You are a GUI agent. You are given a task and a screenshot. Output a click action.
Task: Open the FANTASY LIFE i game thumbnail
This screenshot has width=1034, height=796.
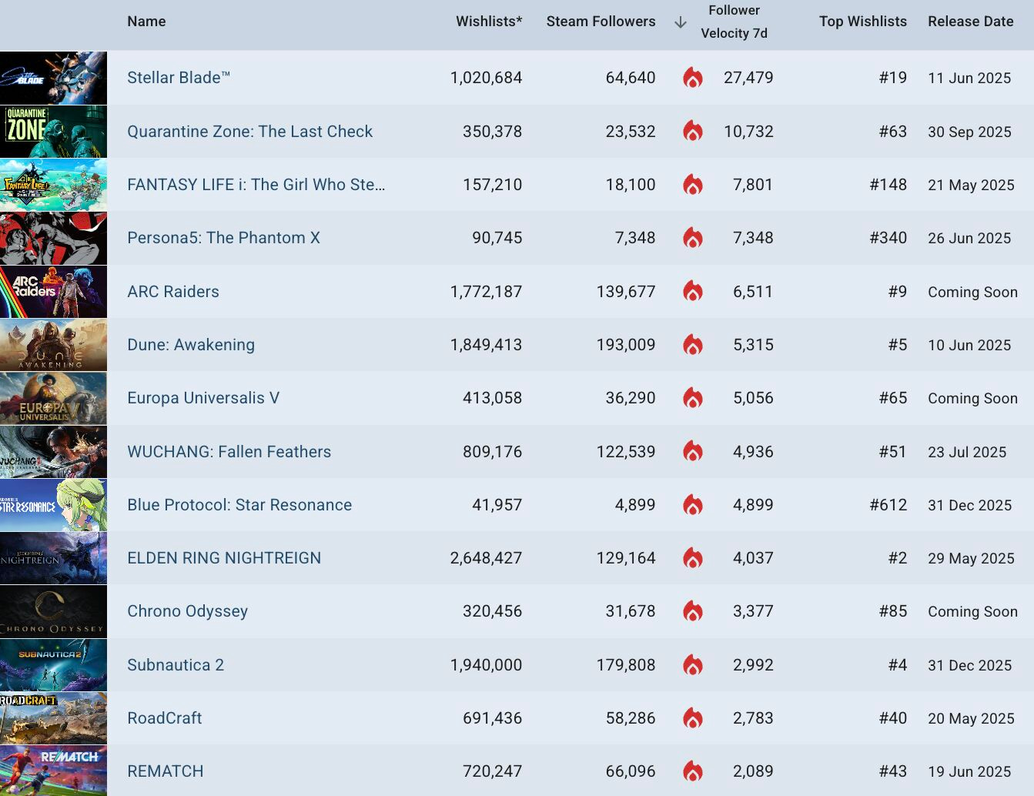[53, 185]
